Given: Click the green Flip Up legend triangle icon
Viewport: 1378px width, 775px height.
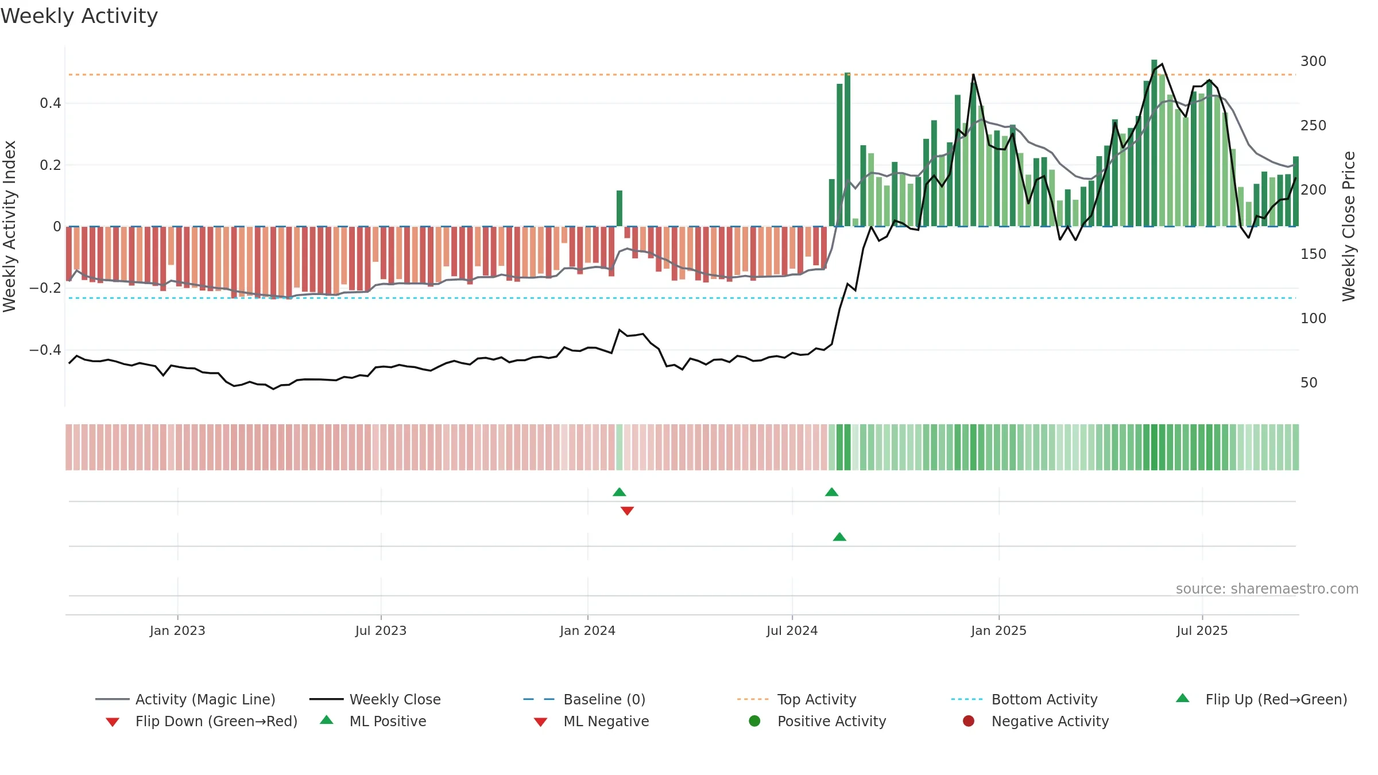Looking at the screenshot, I should 1182,698.
